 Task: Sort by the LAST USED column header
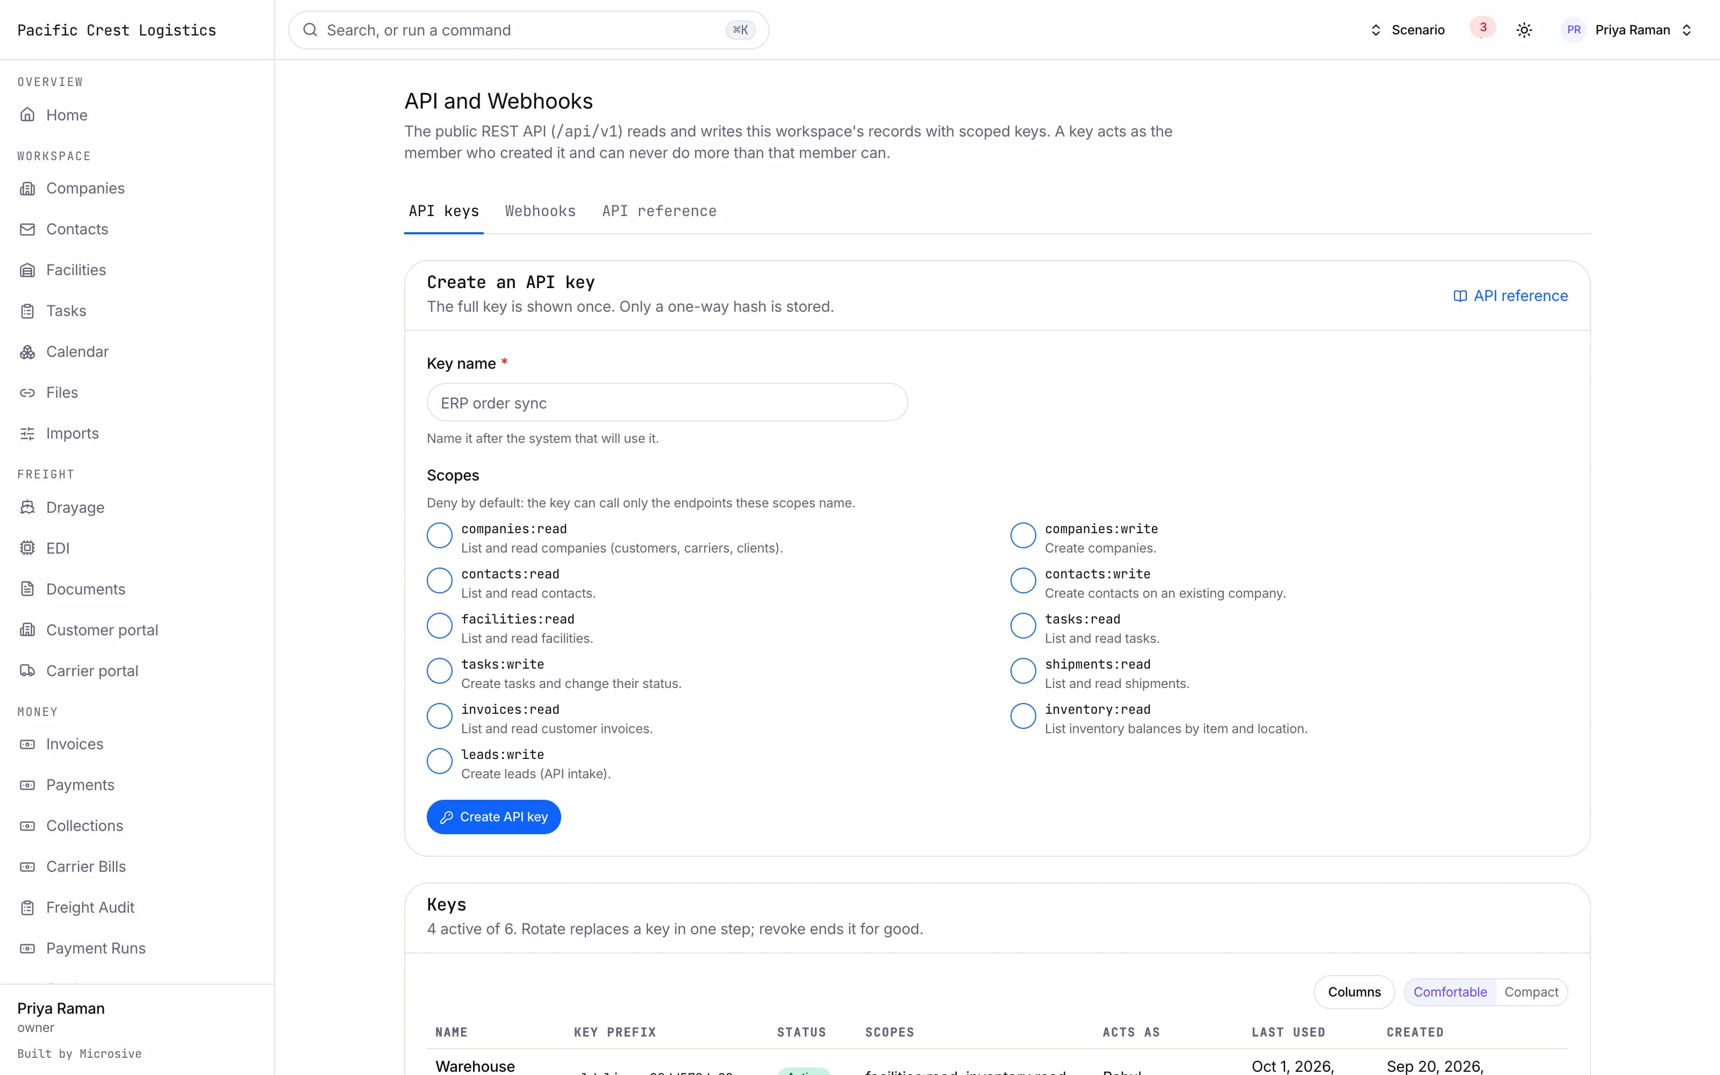pyautogui.click(x=1288, y=1033)
